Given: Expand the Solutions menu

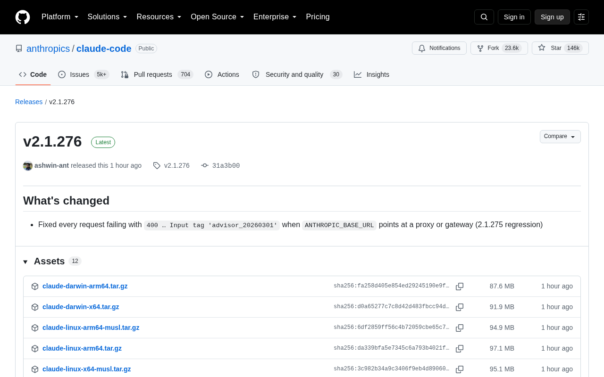Looking at the screenshot, I should click(x=108, y=17).
